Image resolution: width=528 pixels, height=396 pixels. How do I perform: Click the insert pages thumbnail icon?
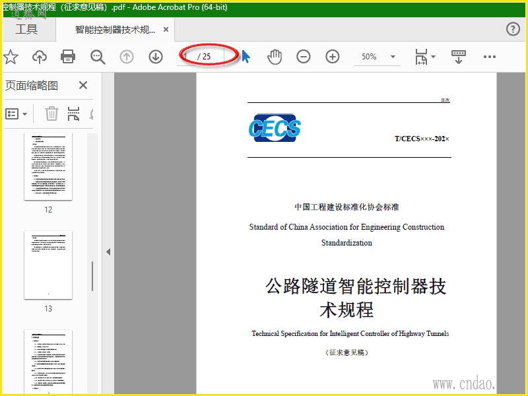(73, 114)
